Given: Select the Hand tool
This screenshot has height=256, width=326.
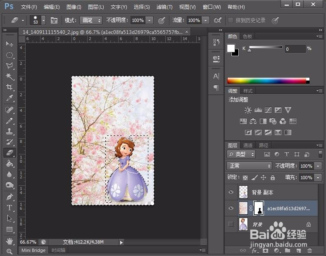Looking at the screenshot, I should tap(10, 241).
